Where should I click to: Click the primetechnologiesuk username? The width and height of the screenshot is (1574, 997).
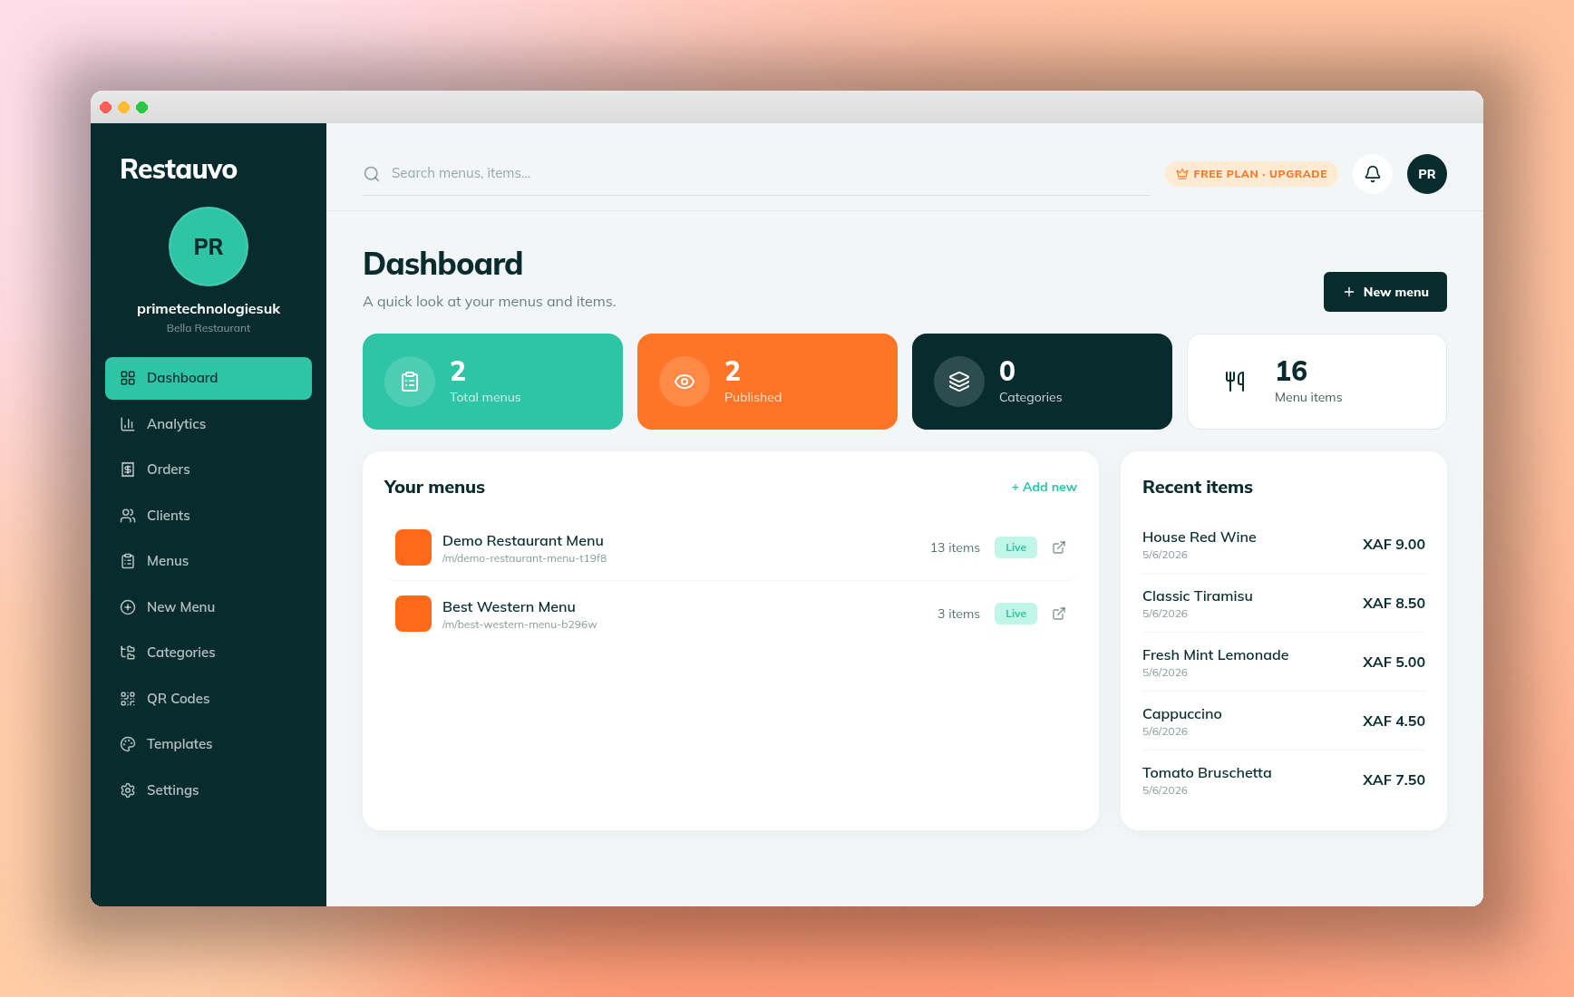click(209, 309)
